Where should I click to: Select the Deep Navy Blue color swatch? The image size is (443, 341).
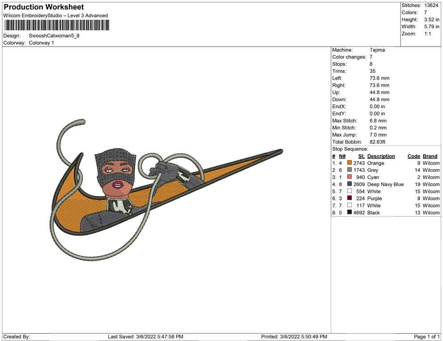point(349,184)
